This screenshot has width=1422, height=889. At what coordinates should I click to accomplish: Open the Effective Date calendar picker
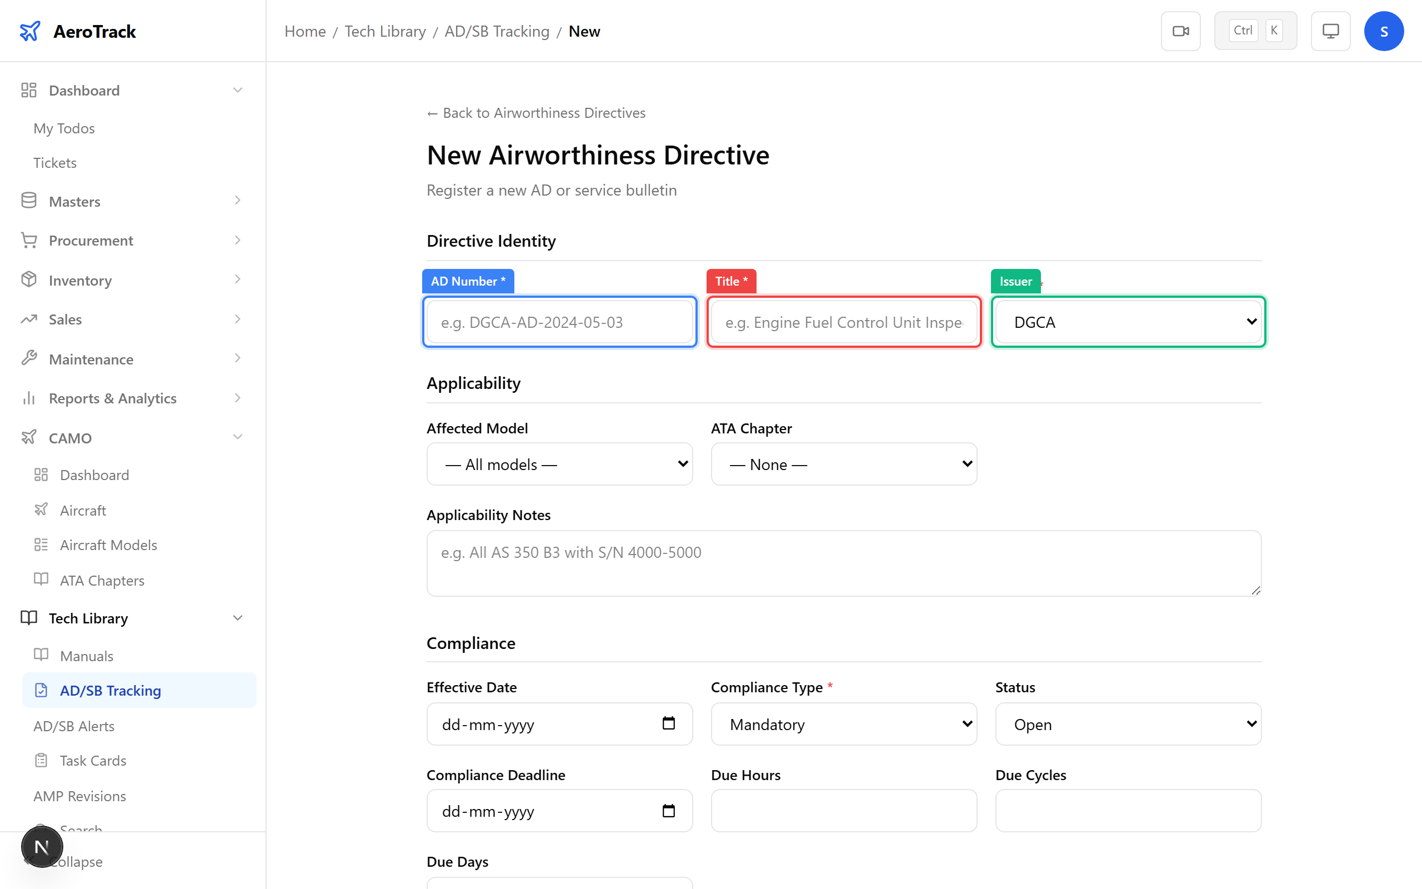[668, 724]
